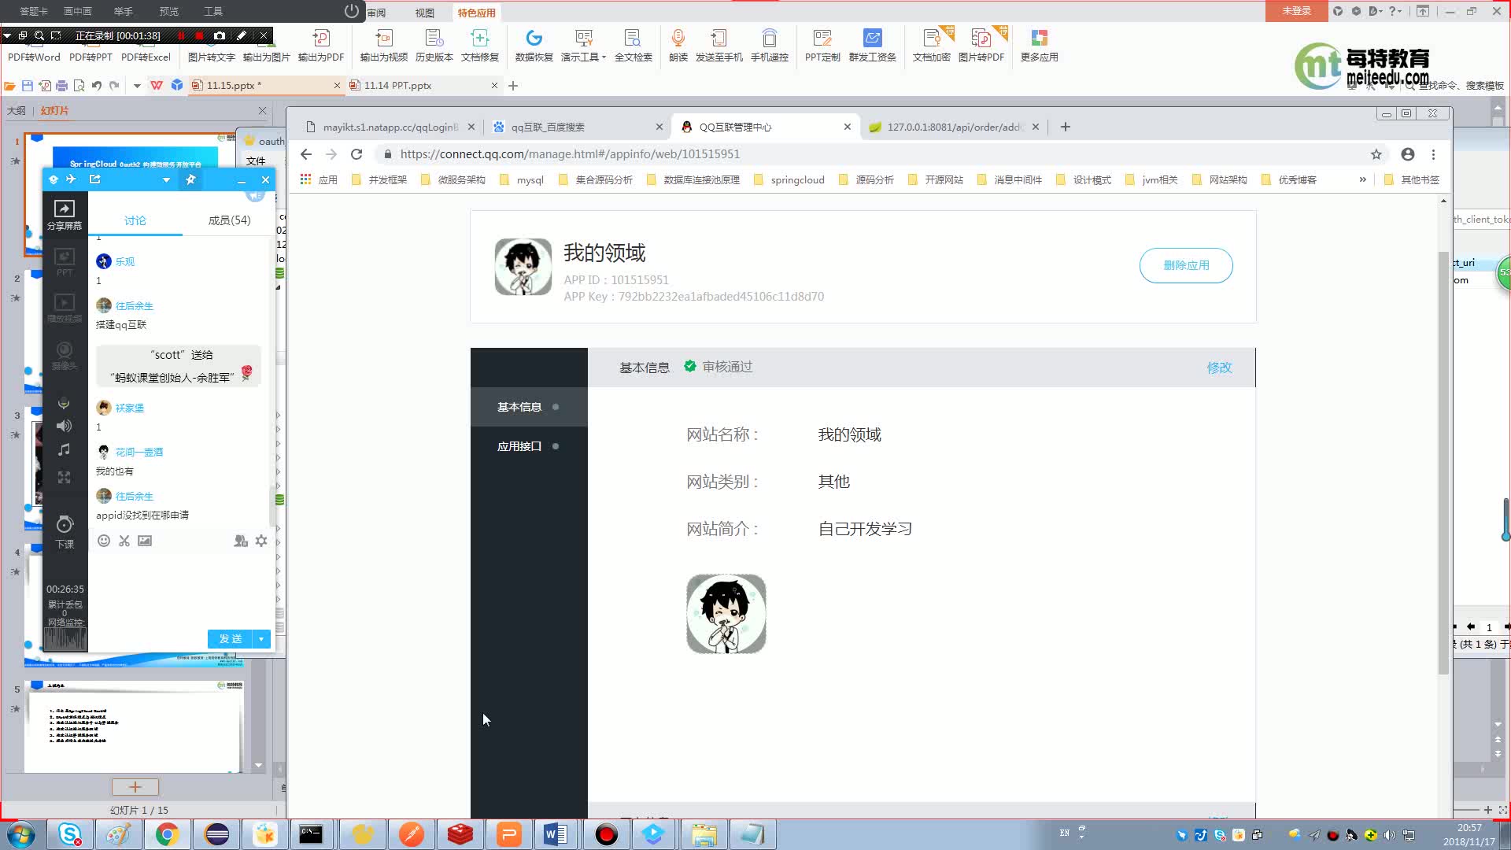This screenshot has height=850, width=1511.
Task: Open dropdown arrow in chat panel title bar
Action: pyautogui.click(x=166, y=179)
